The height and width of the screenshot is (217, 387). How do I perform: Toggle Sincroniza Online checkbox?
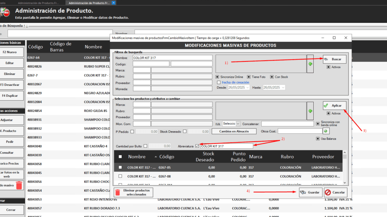pos(217,77)
